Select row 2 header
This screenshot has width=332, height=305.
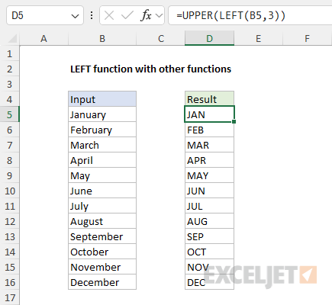click(x=10, y=69)
